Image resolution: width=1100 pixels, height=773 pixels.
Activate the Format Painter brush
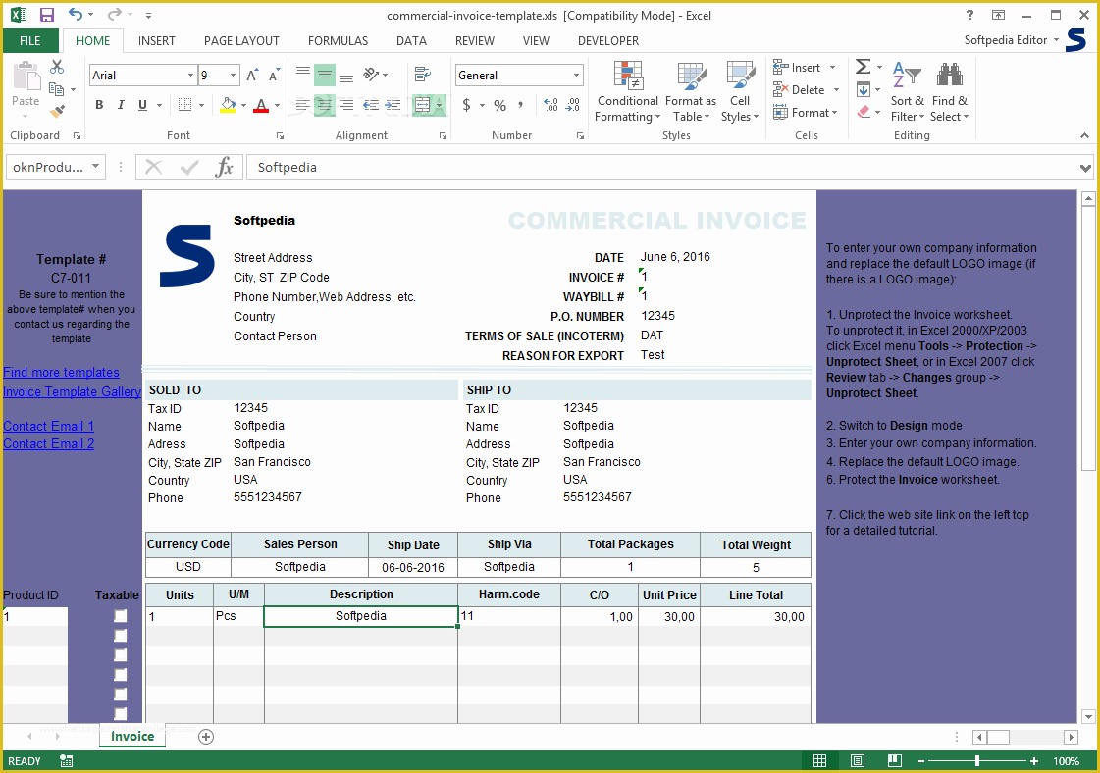click(57, 112)
